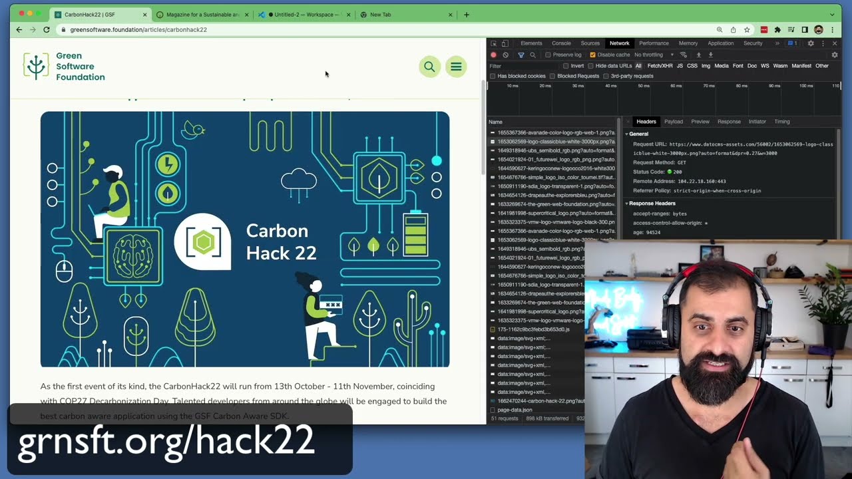The width and height of the screenshot is (852, 479).
Task: Switch to the Payload tab
Action: click(673, 122)
